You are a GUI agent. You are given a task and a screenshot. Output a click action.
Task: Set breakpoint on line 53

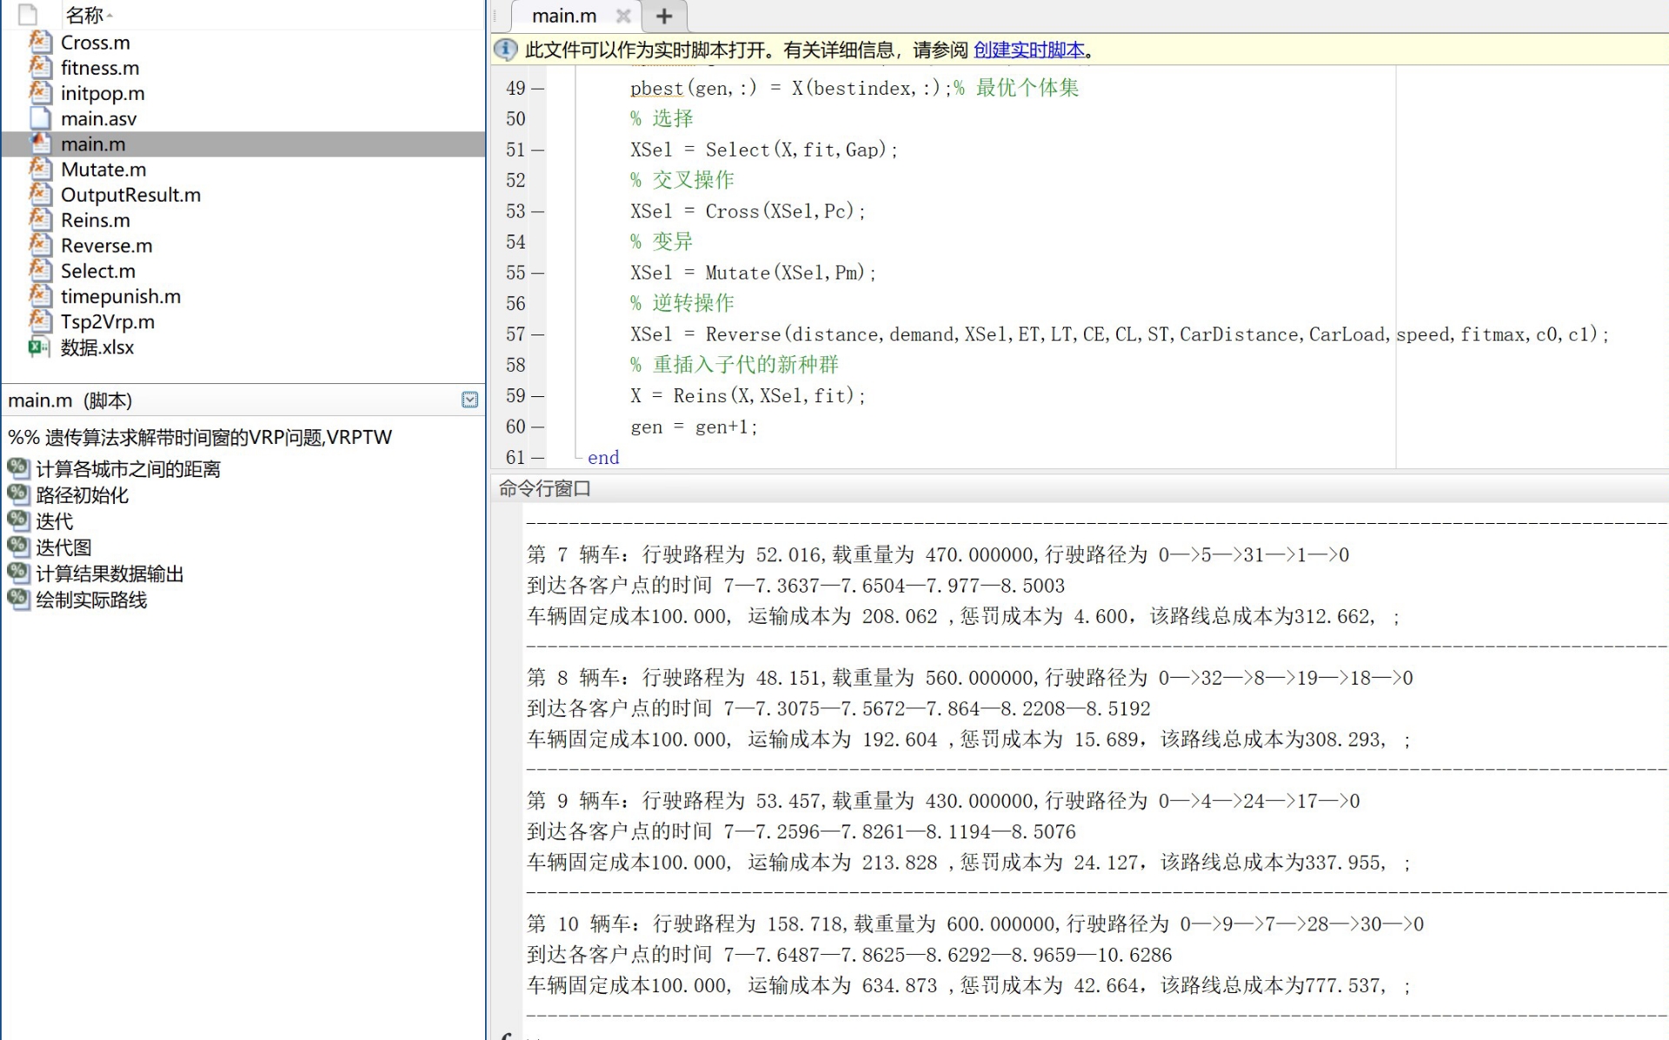pyautogui.click(x=538, y=211)
